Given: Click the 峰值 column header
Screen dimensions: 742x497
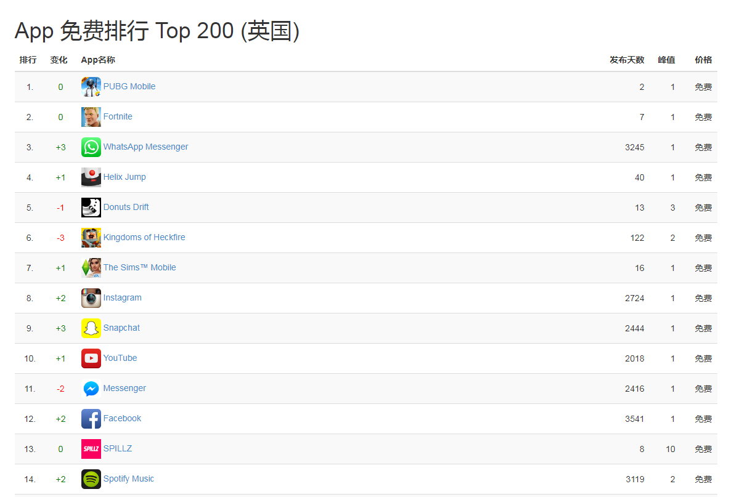Looking at the screenshot, I should click(x=666, y=60).
